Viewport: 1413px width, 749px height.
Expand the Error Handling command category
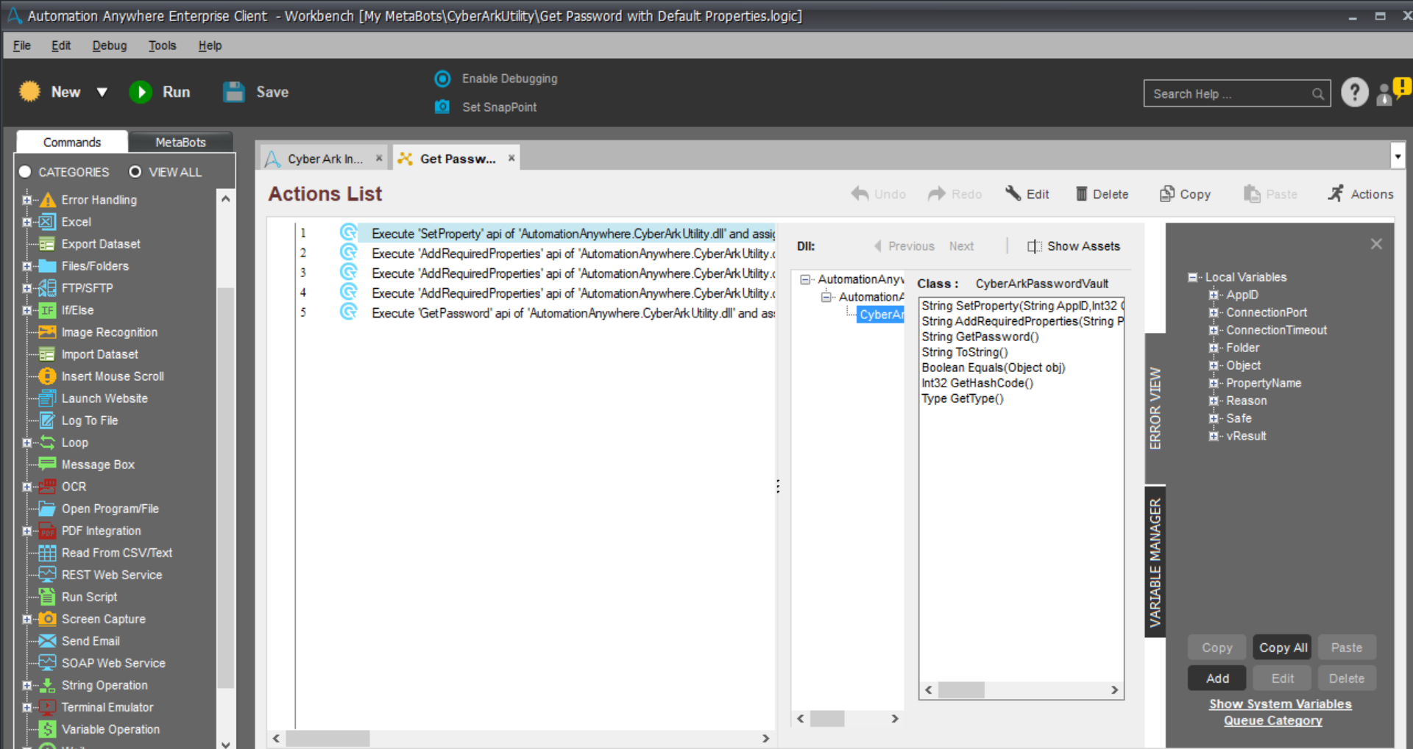[27, 200]
